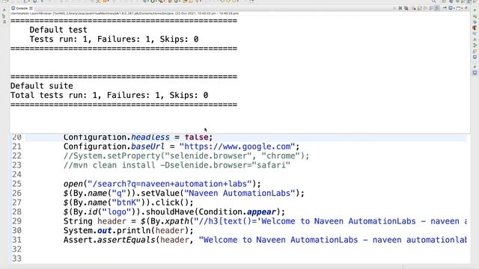The image size is (479, 269).
Task: Click the String header xpath line
Action: 265,221
